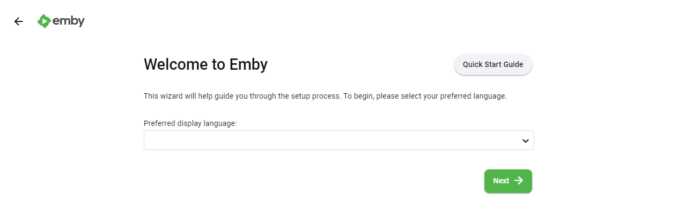Click the empty language selection box
Image resolution: width=685 pixels, height=223 pixels.
322,140
